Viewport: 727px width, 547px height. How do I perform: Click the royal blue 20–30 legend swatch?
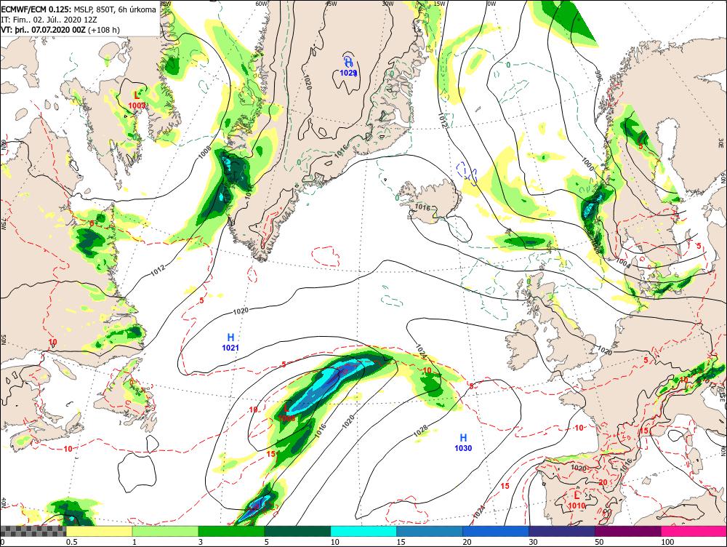pyautogui.click(x=496, y=531)
